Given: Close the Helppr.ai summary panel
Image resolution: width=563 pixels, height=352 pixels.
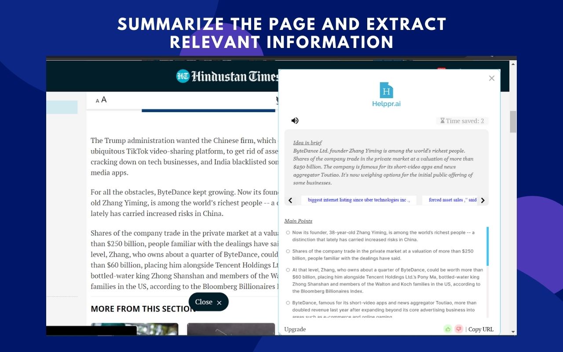Looking at the screenshot, I should tap(492, 78).
